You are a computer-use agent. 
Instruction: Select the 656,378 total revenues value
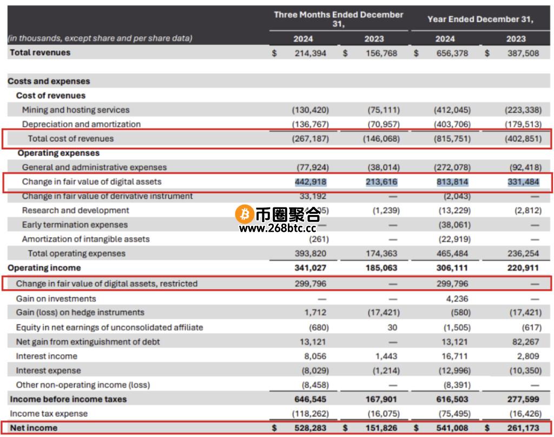coord(452,53)
